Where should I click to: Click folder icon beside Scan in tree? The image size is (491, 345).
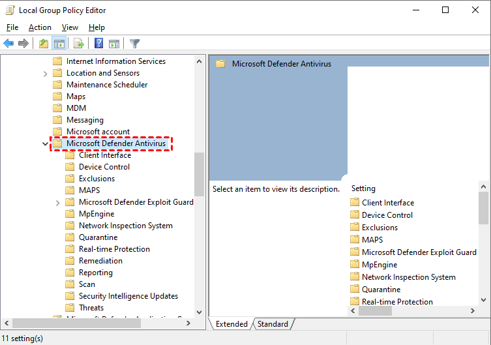tap(70, 284)
